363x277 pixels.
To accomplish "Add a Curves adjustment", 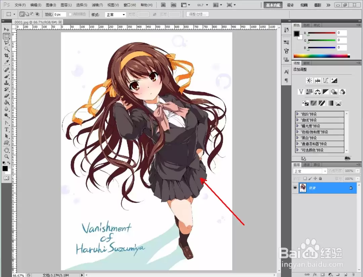I will coord(326,80).
